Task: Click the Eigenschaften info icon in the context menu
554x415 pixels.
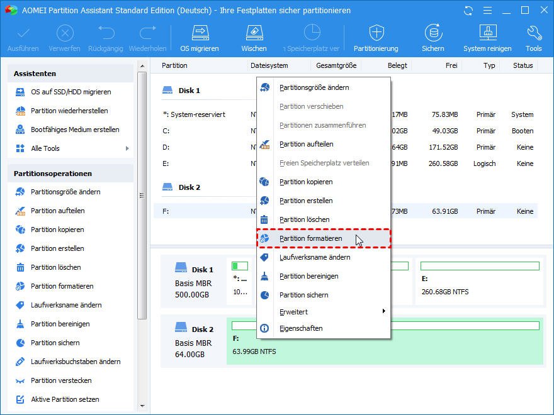Action: click(265, 328)
